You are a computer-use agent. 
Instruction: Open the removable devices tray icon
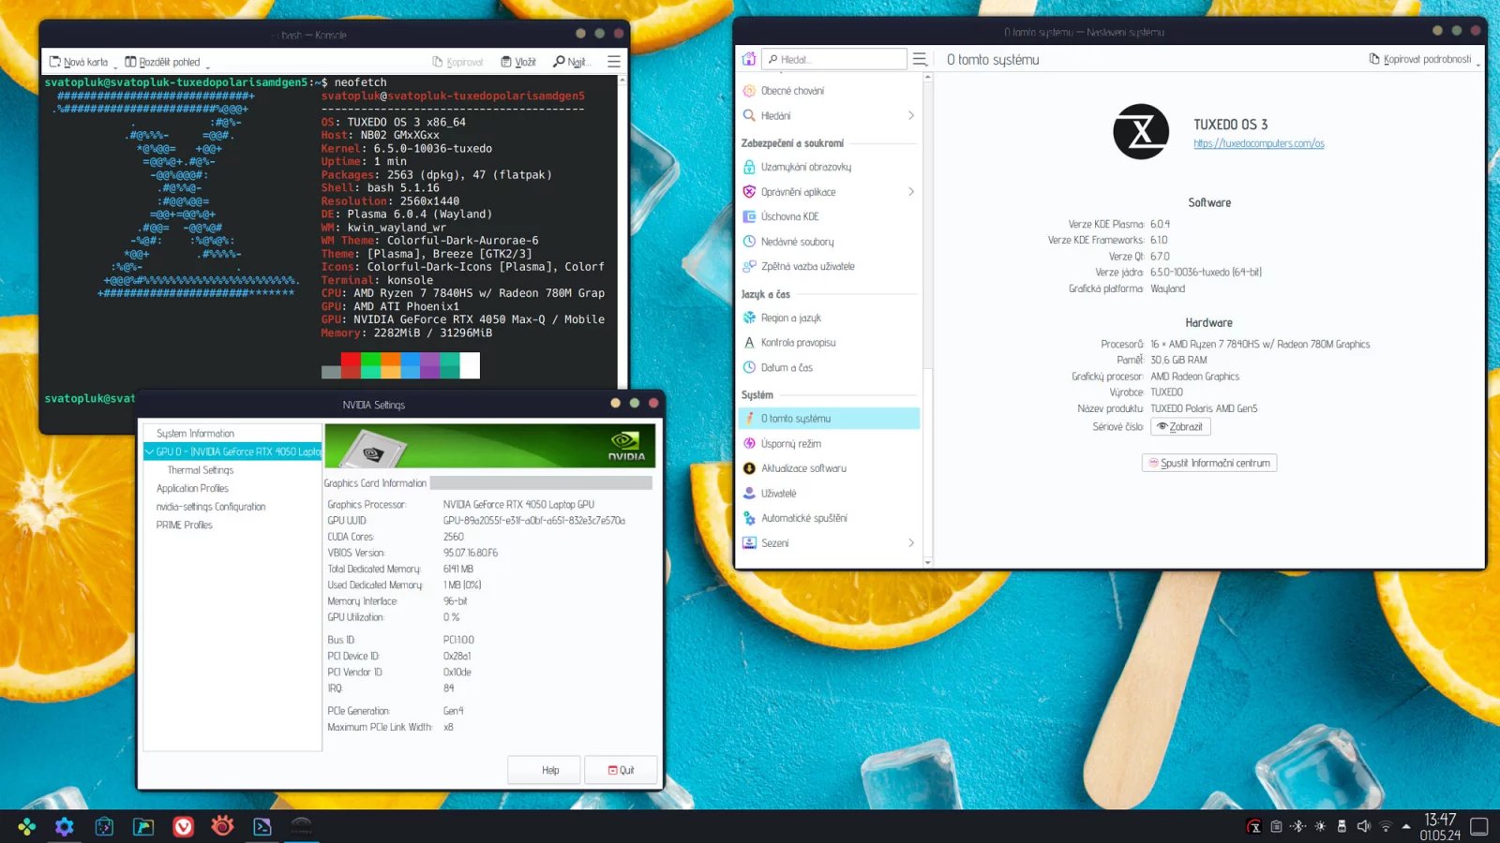coord(1342,826)
